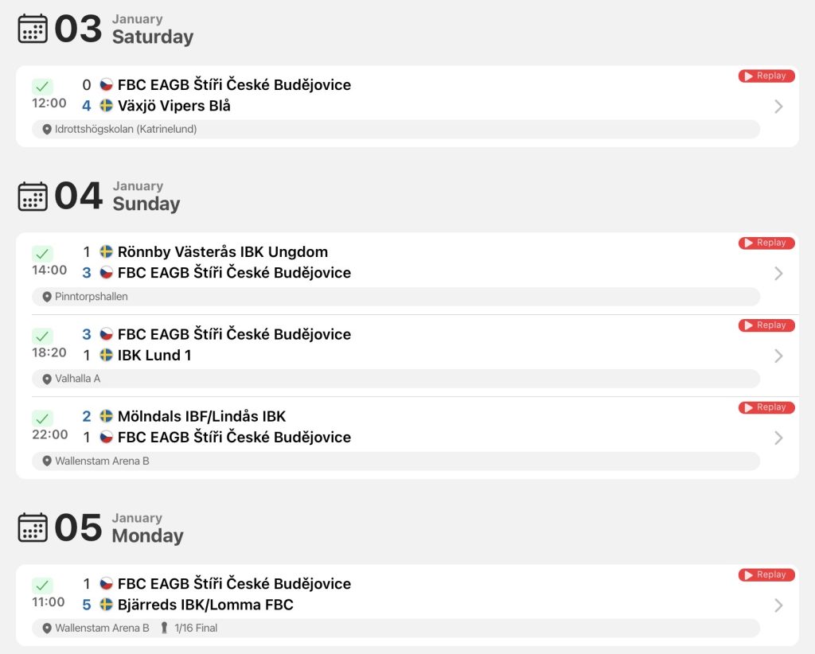Click the green checkmark above 22:00

click(x=42, y=418)
